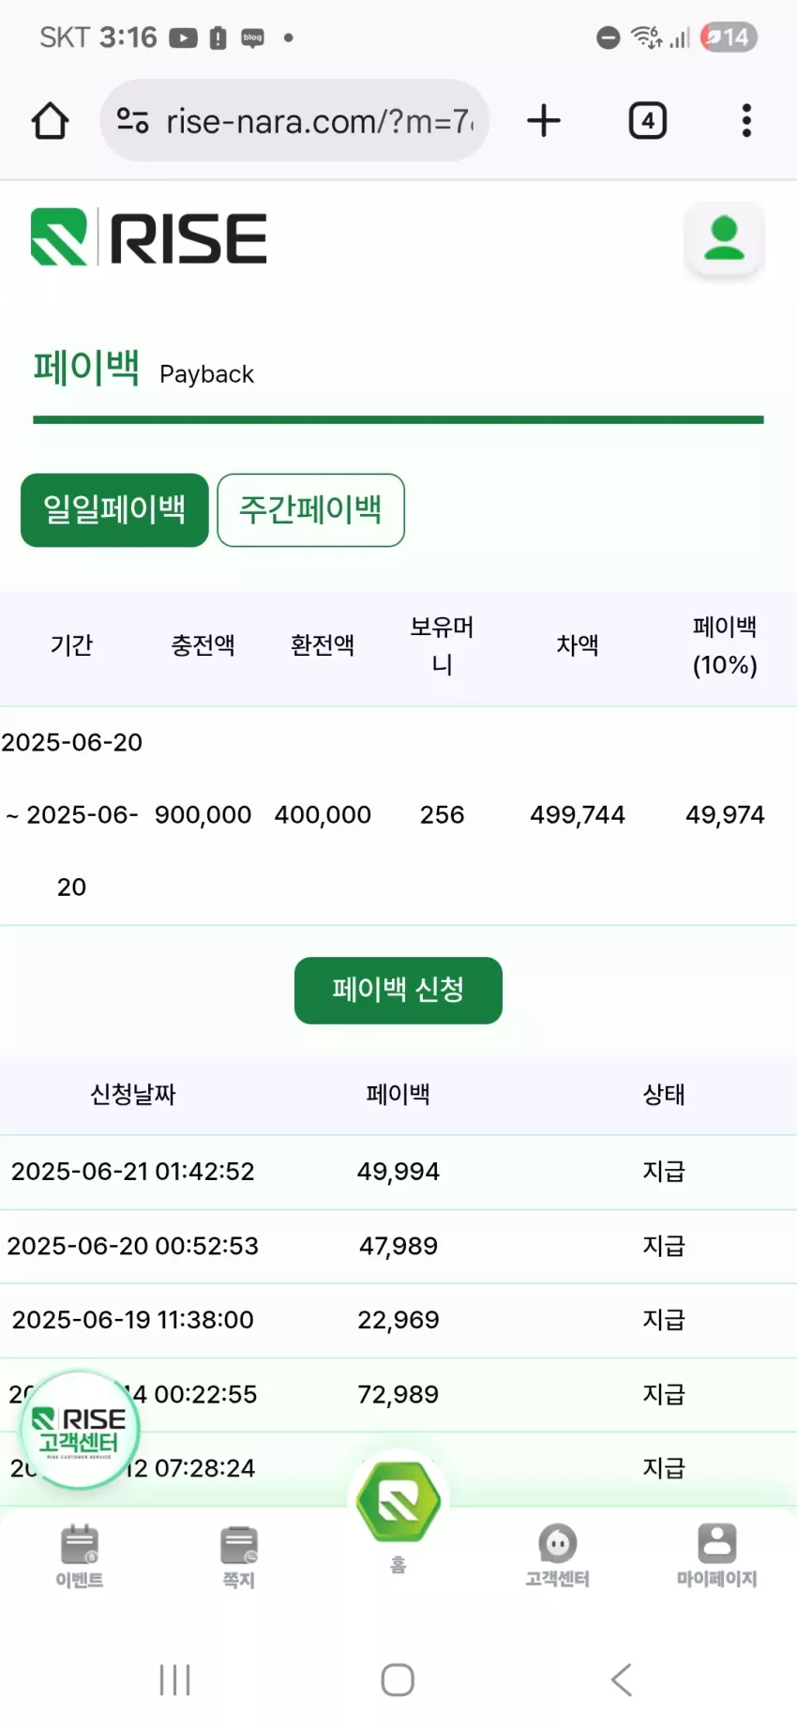Tap the green 홈 hexagon icon

pos(398,1502)
